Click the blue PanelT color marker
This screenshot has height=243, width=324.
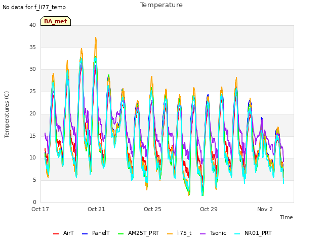[x=85, y=234]
